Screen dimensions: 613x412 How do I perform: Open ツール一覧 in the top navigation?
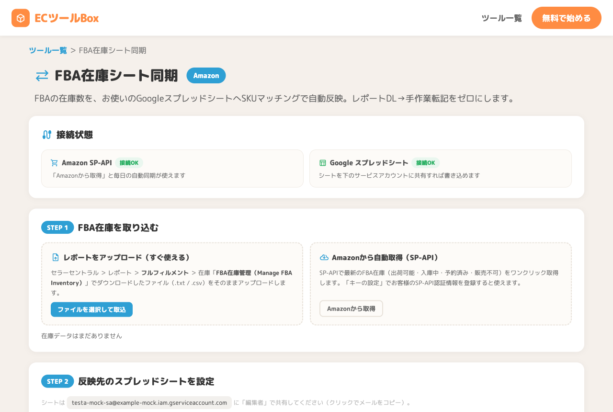pyautogui.click(x=502, y=18)
